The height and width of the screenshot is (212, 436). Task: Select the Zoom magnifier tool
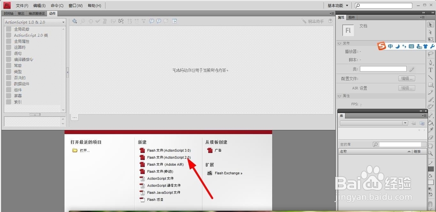click(x=430, y=153)
